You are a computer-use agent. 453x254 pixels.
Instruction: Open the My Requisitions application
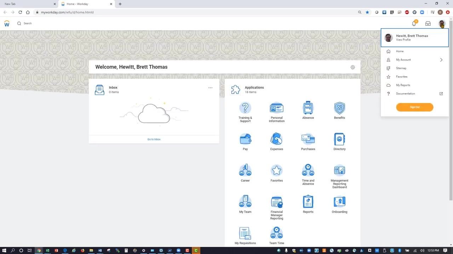pyautogui.click(x=245, y=236)
